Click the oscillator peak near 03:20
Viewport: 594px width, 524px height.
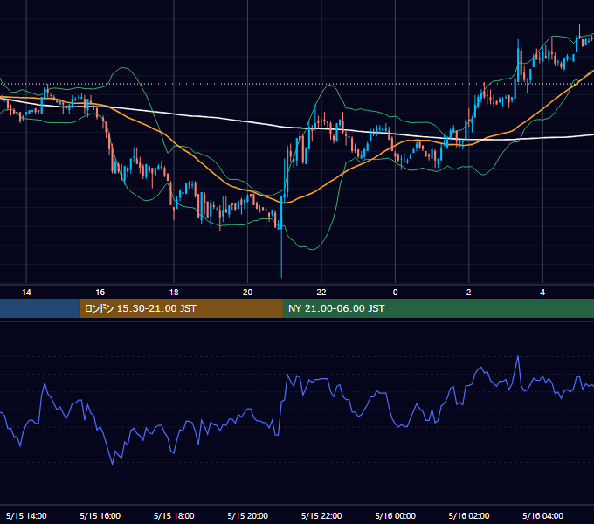click(518, 356)
